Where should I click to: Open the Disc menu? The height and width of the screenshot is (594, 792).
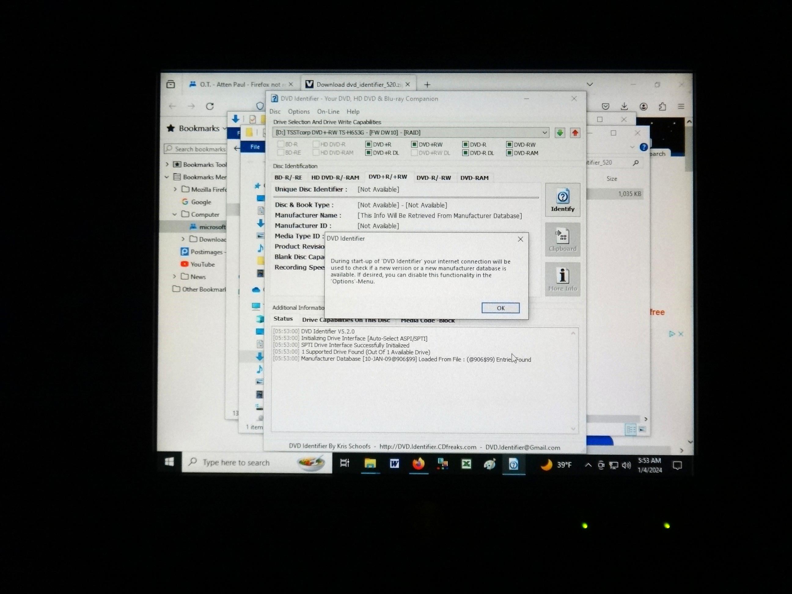click(275, 111)
